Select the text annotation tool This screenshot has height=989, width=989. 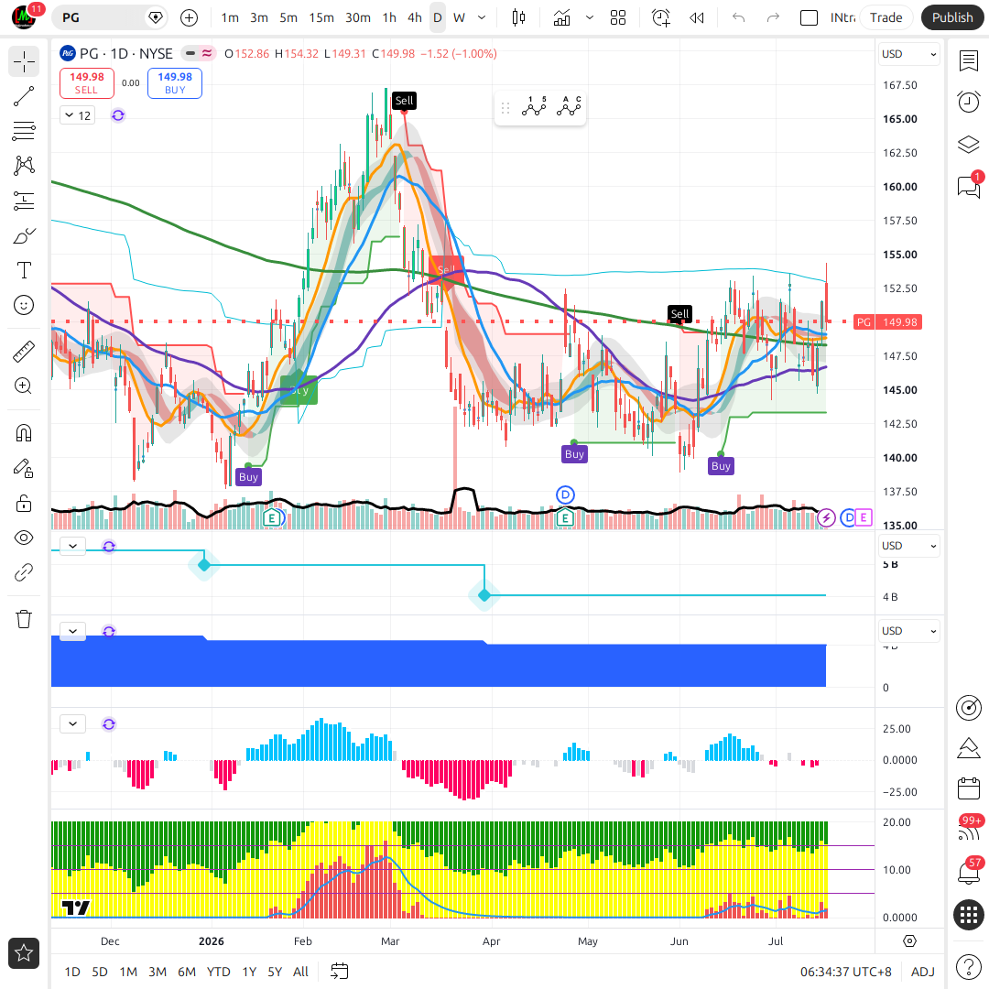pos(24,270)
